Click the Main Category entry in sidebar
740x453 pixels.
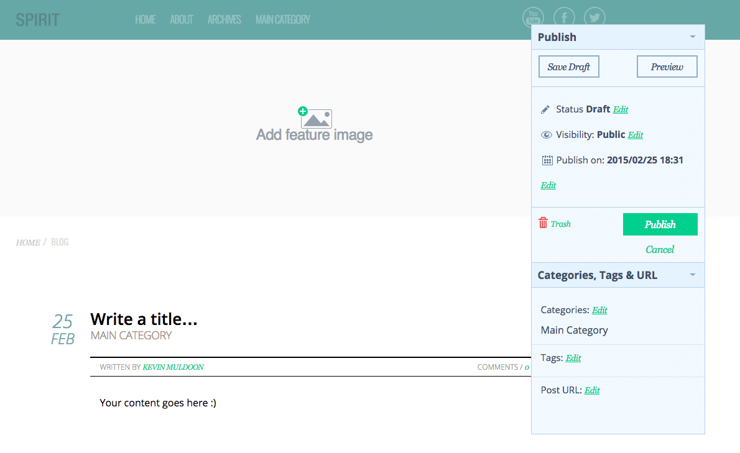click(x=575, y=331)
